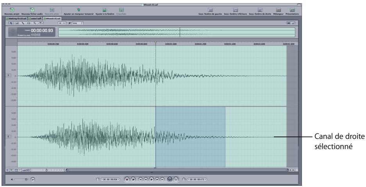Click the mono mix button near volume

pyautogui.click(x=33, y=179)
